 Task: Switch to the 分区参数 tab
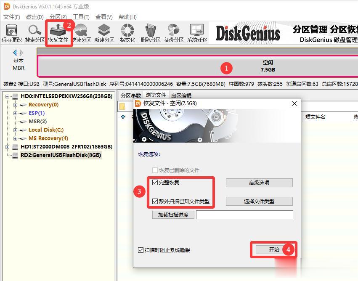pyautogui.click(x=131, y=95)
